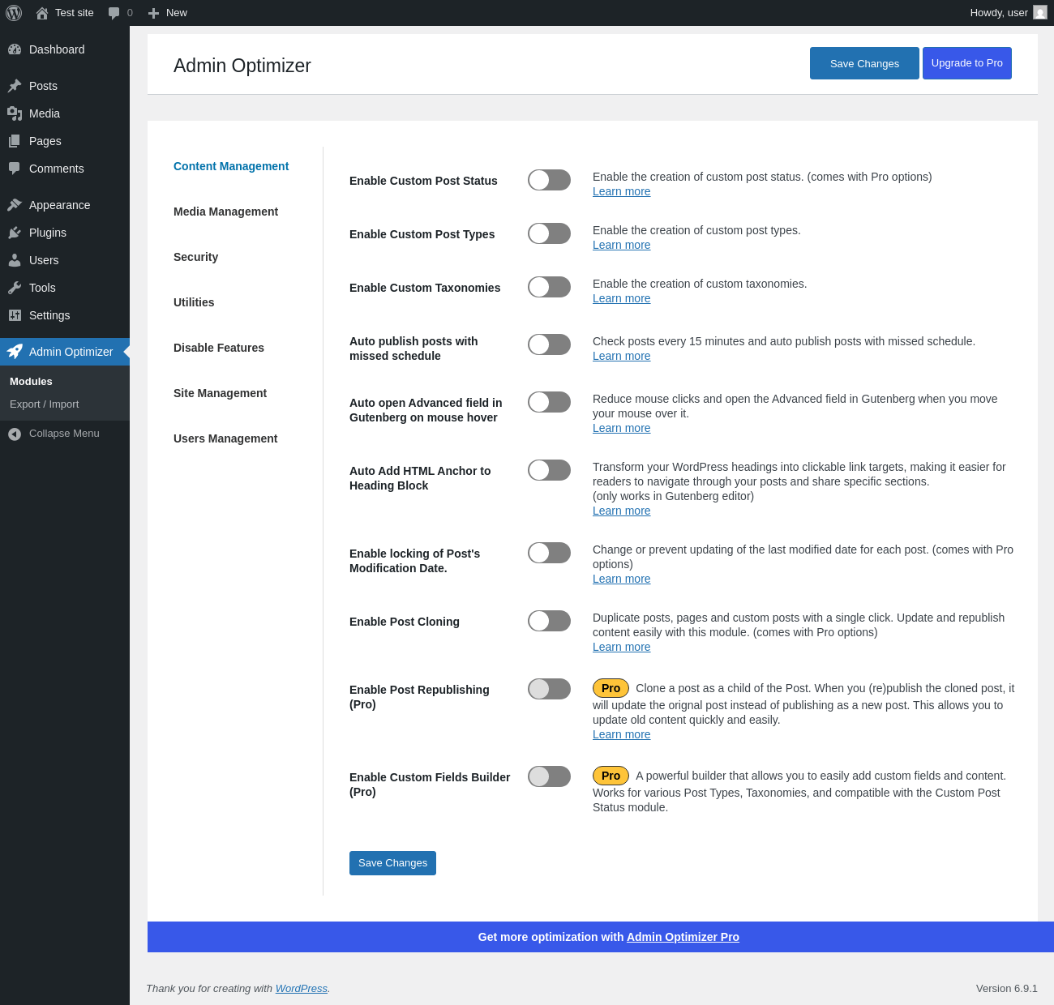Click the Pro badge for Custom Fields Builder
Screen dimensions: 1054x1005
611,776
